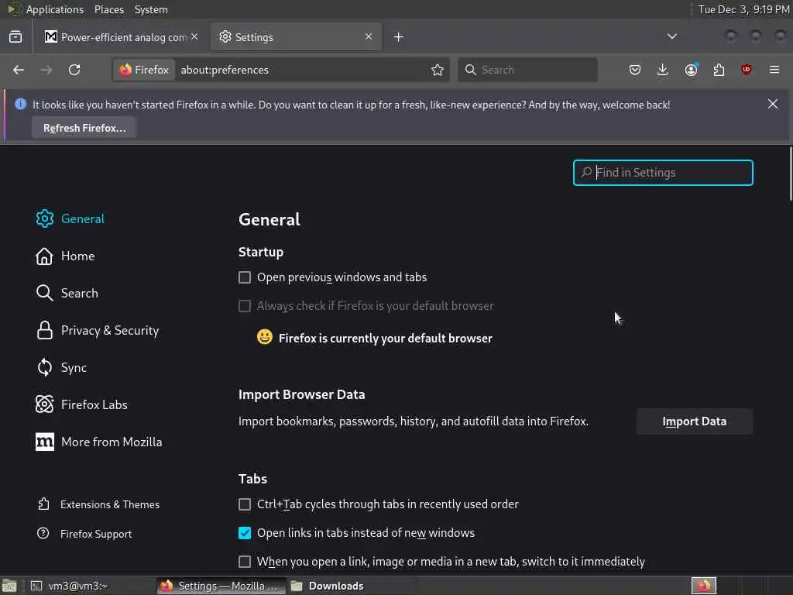This screenshot has height=595, width=793.
Task: Click the settings page vertical scrollbar
Action: pyautogui.click(x=791, y=174)
